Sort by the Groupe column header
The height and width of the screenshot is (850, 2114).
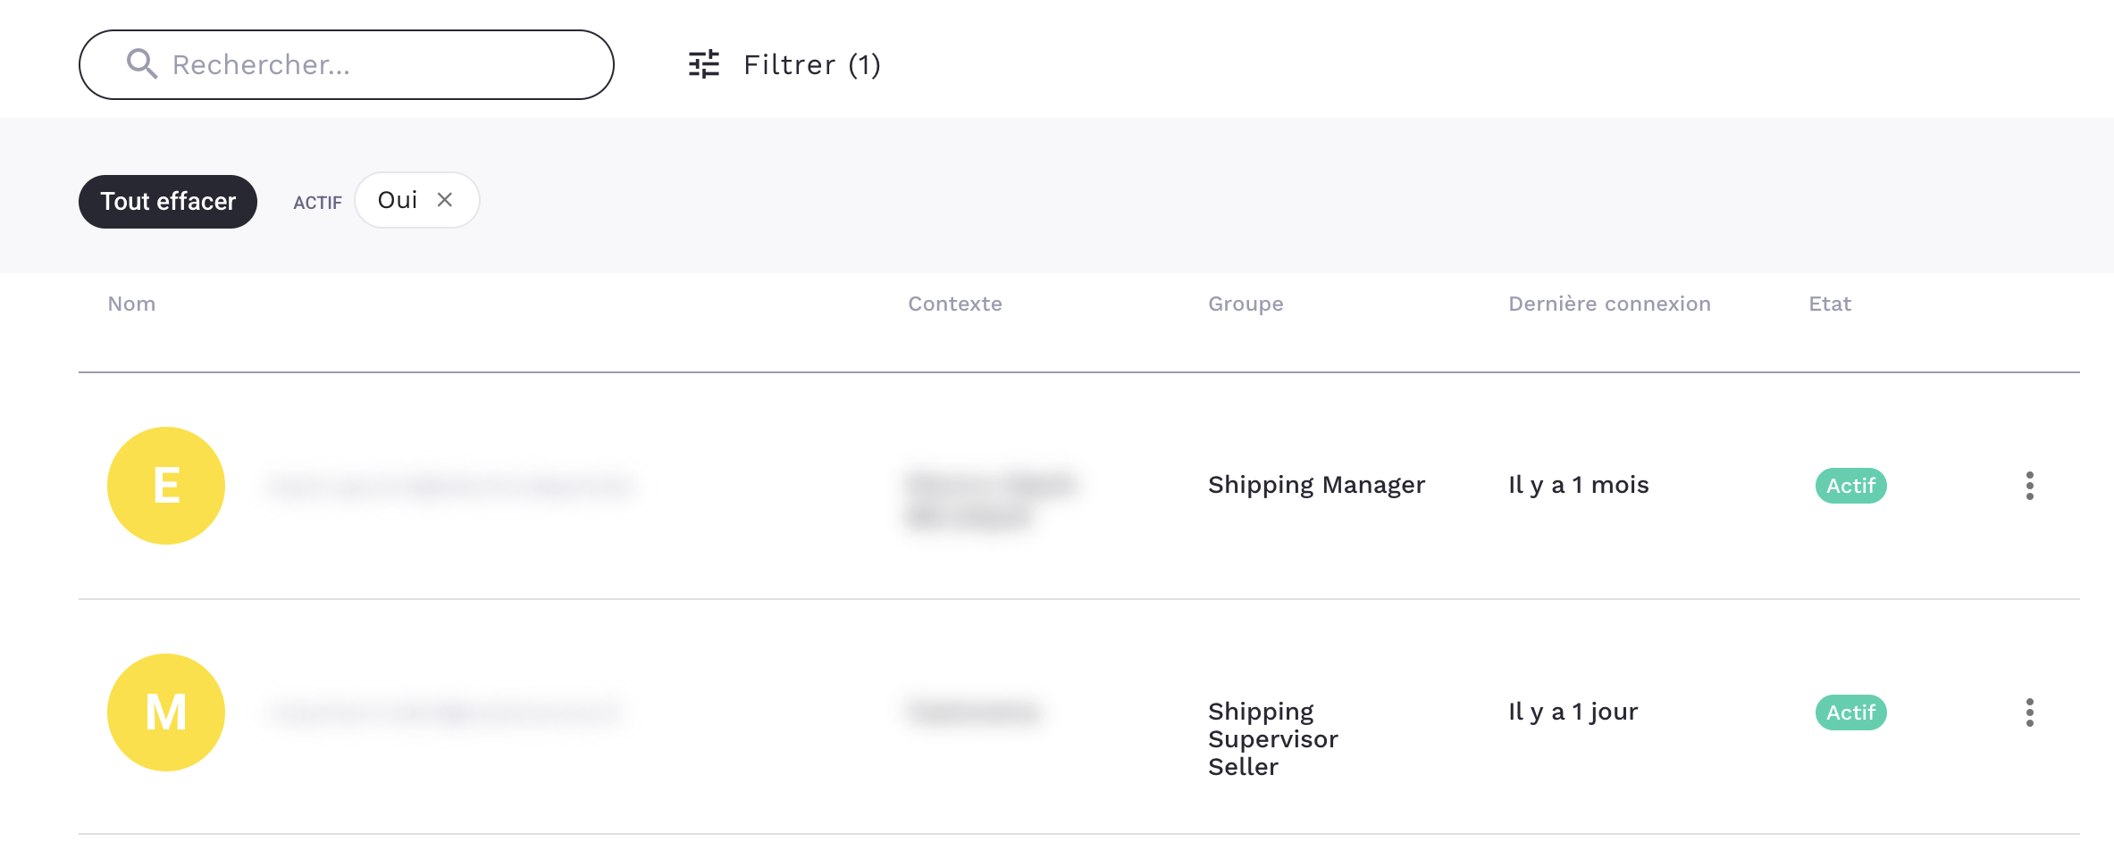pyautogui.click(x=1246, y=304)
